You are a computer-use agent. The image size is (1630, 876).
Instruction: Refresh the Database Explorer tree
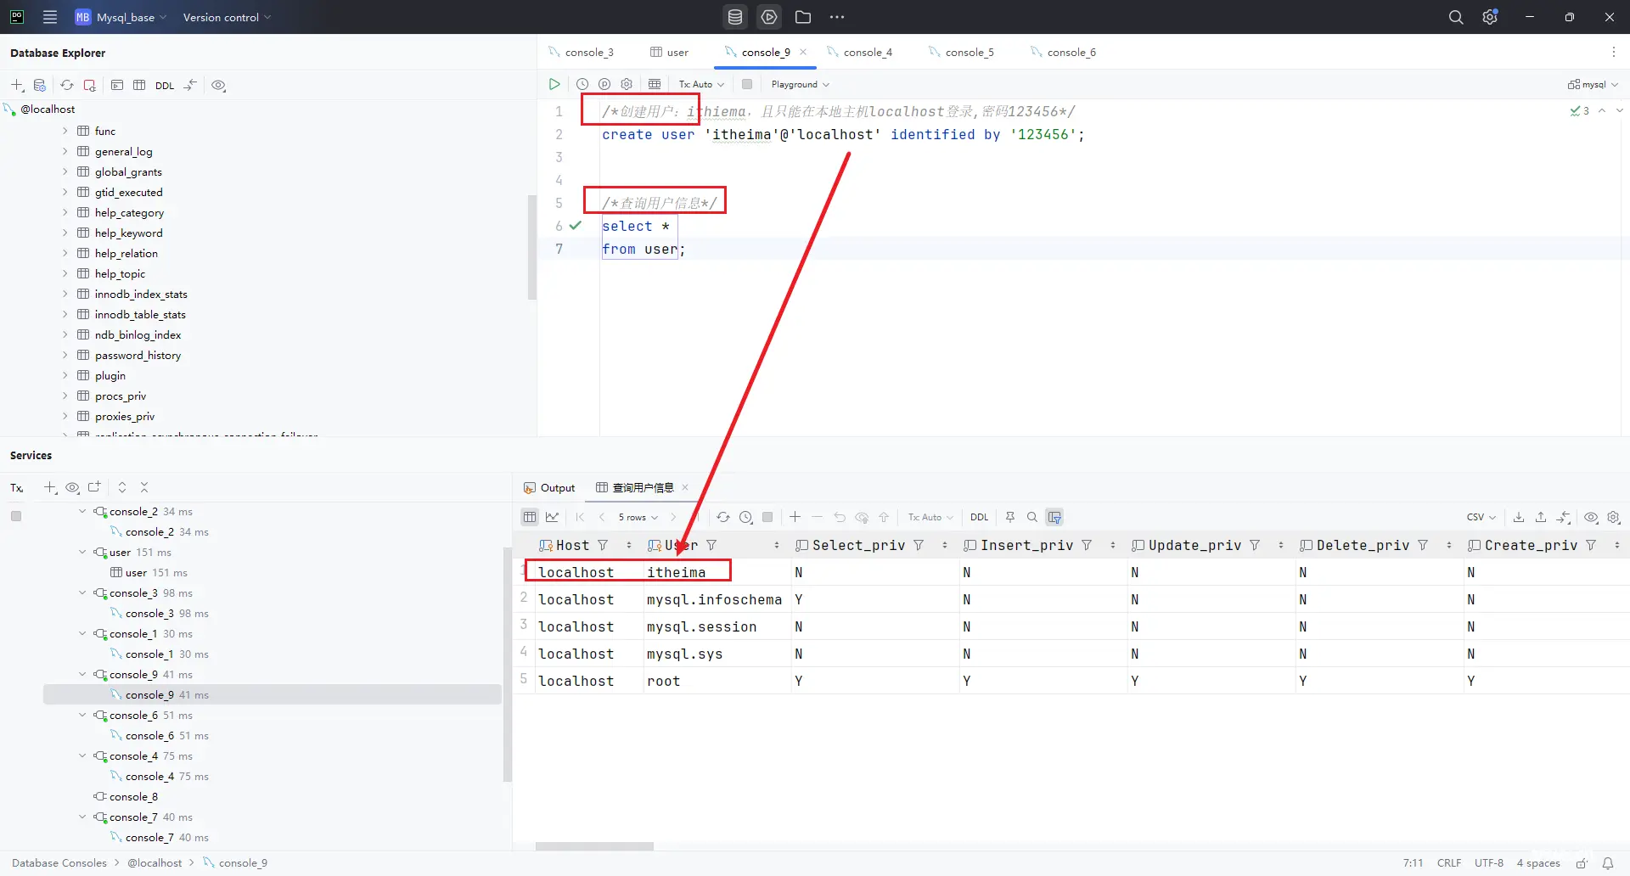67,85
